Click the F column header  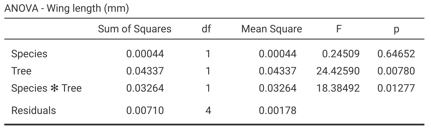tap(339, 29)
